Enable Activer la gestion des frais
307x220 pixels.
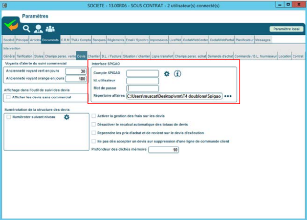coord(94,116)
